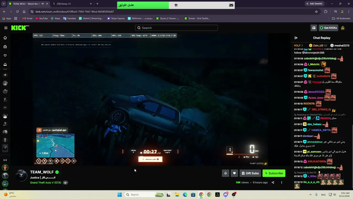Open the Apps bookmark shortcut

[7, 19]
